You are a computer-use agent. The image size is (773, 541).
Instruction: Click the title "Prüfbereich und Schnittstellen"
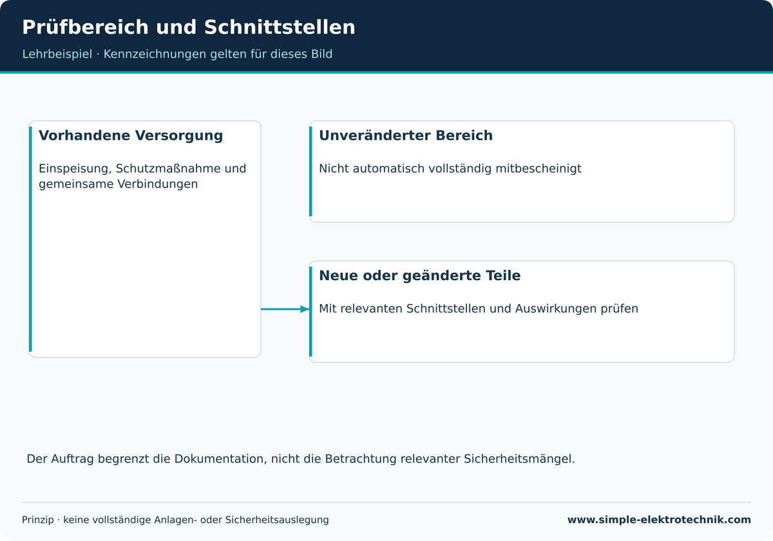[189, 28]
